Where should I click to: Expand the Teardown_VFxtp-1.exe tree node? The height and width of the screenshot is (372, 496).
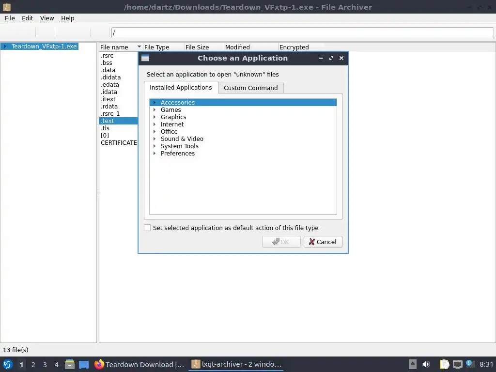tap(5, 46)
